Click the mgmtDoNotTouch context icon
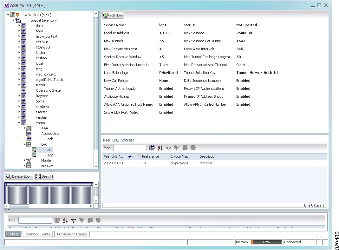Viewport: 339px width, 250px height. point(23,80)
